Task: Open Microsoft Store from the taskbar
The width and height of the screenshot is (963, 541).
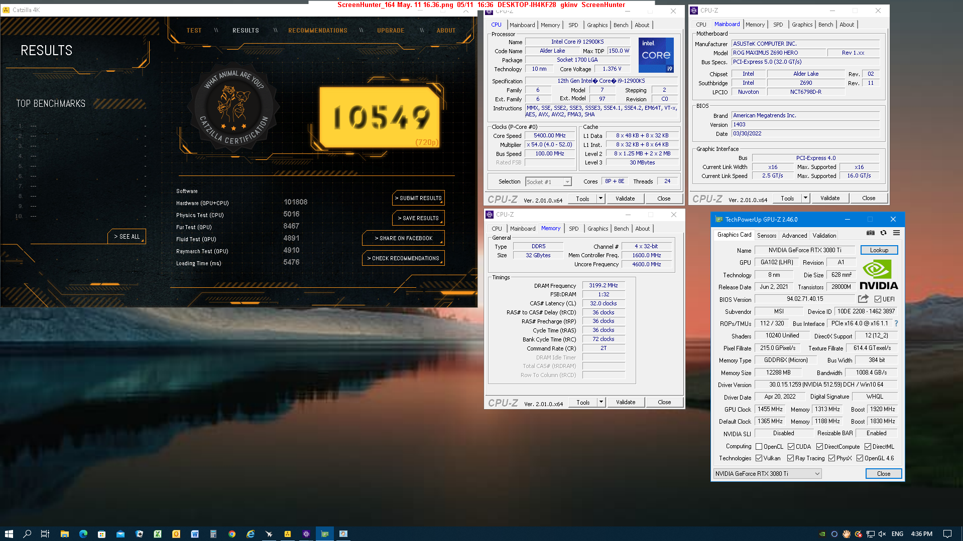Action: point(101,534)
